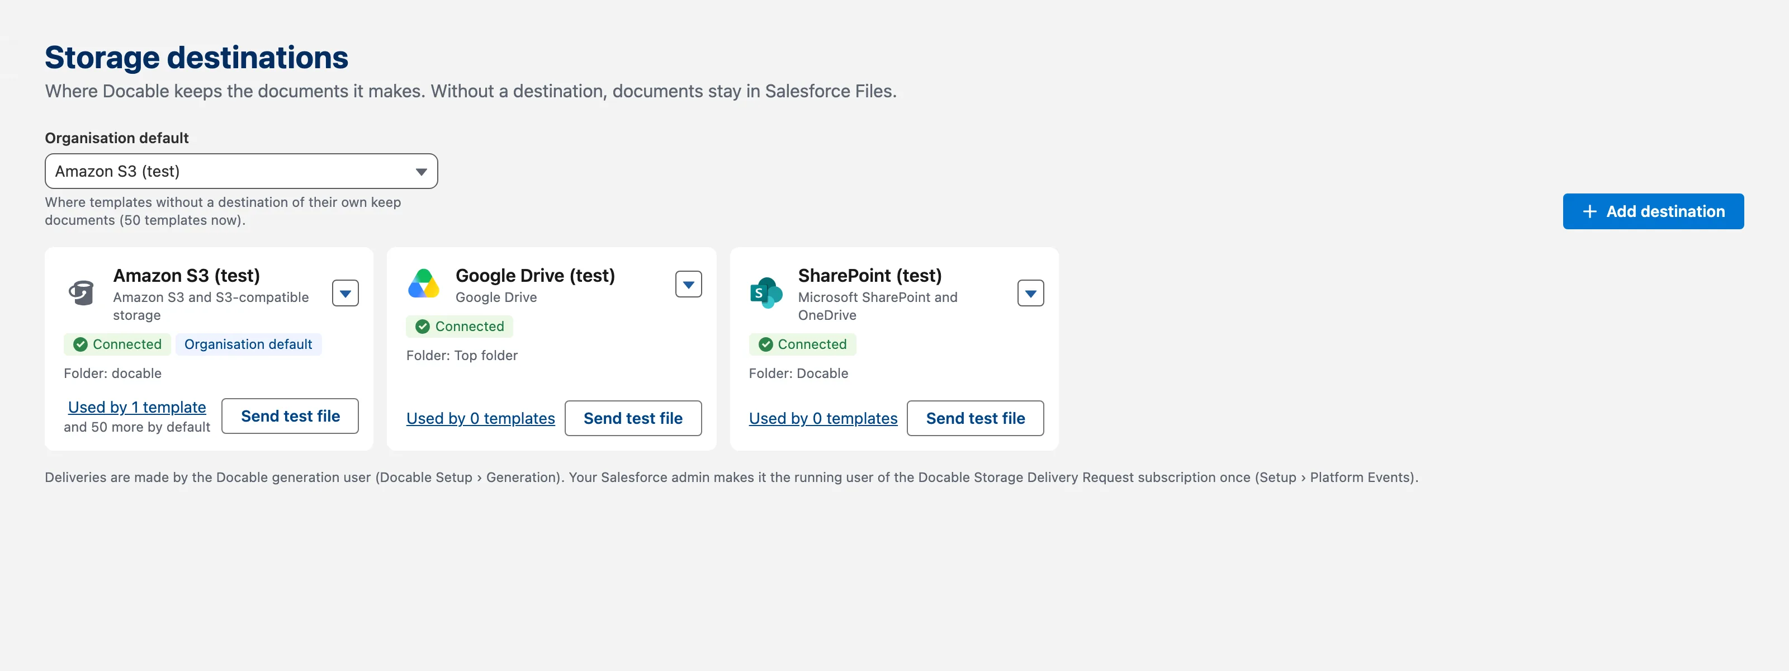The height and width of the screenshot is (671, 1789).
Task: Send test file to Google Drive (test)
Action: pyautogui.click(x=633, y=418)
